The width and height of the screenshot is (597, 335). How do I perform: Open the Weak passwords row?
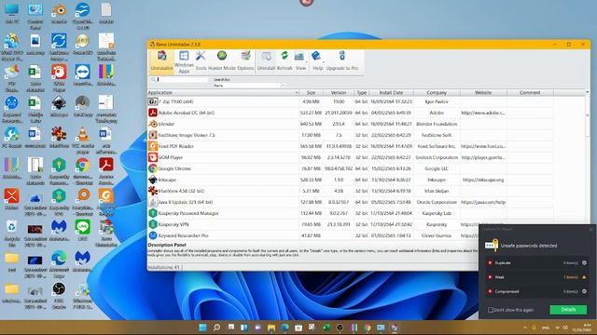tap(537, 277)
